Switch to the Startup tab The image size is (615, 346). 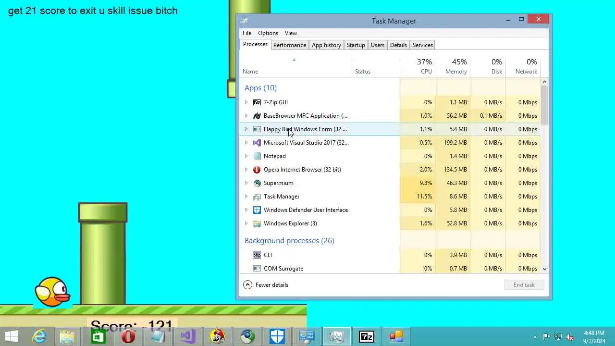[x=356, y=45]
